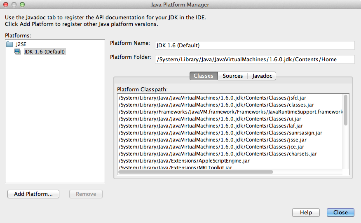Open the Javadoc tab
361x223 pixels.
click(262, 76)
